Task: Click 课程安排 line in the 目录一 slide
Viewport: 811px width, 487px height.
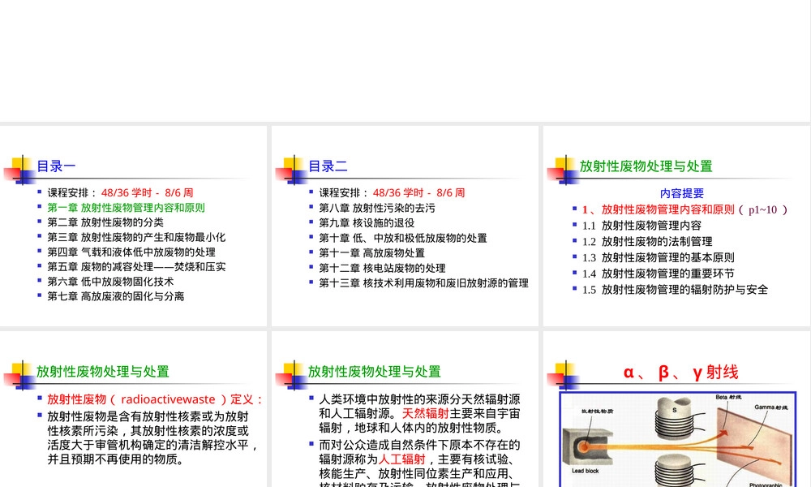Action: pyautogui.click(x=121, y=192)
